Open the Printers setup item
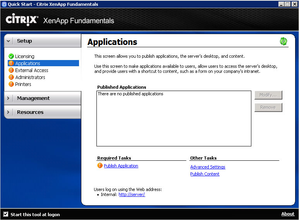This screenshot has width=299, height=220. (x=23, y=84)
